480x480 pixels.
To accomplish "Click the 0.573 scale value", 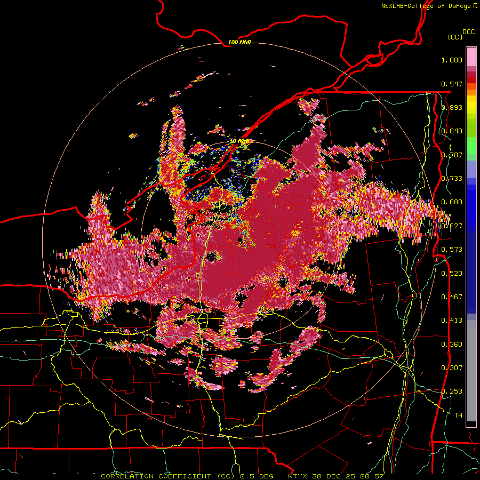I will (452, 250).
